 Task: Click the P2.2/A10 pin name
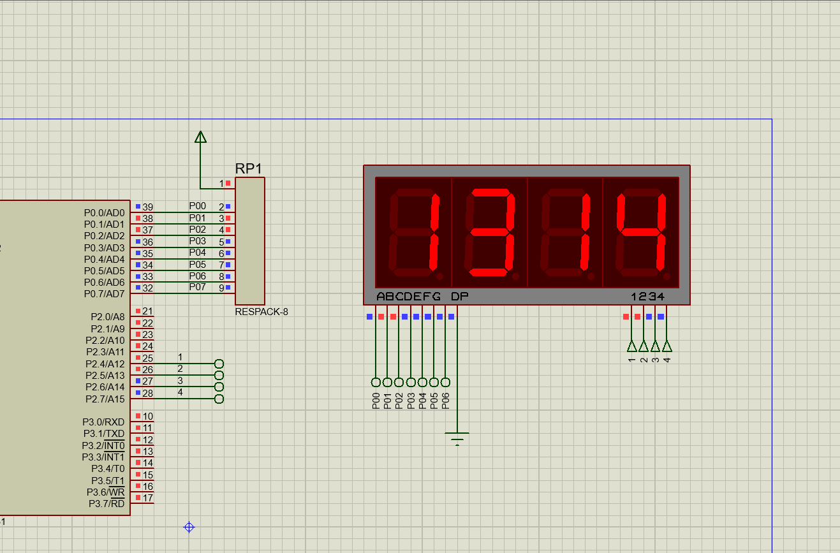pyautogui.click(x=105, y=340)
